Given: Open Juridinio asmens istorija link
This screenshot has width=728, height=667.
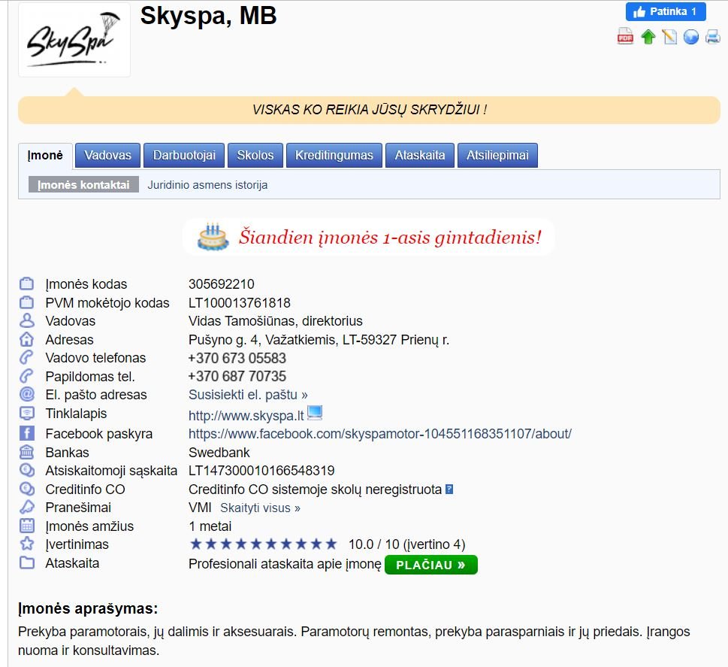Looking at the screenshot, I should point(207,185).
